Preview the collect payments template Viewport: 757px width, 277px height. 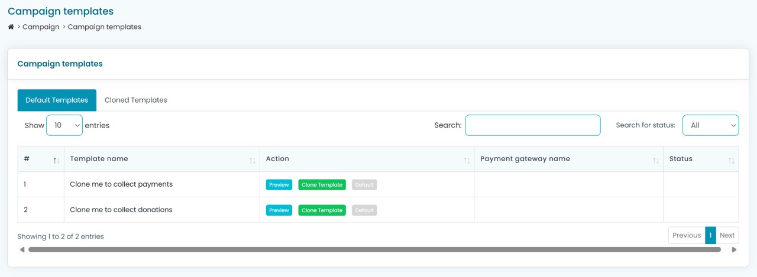tap(279, 185)
